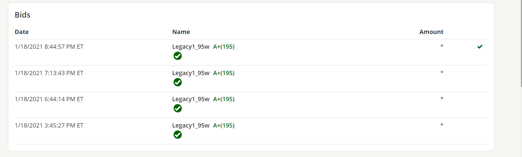Click the verified badge under the 3:45:27 PM bid

(178, 135)
